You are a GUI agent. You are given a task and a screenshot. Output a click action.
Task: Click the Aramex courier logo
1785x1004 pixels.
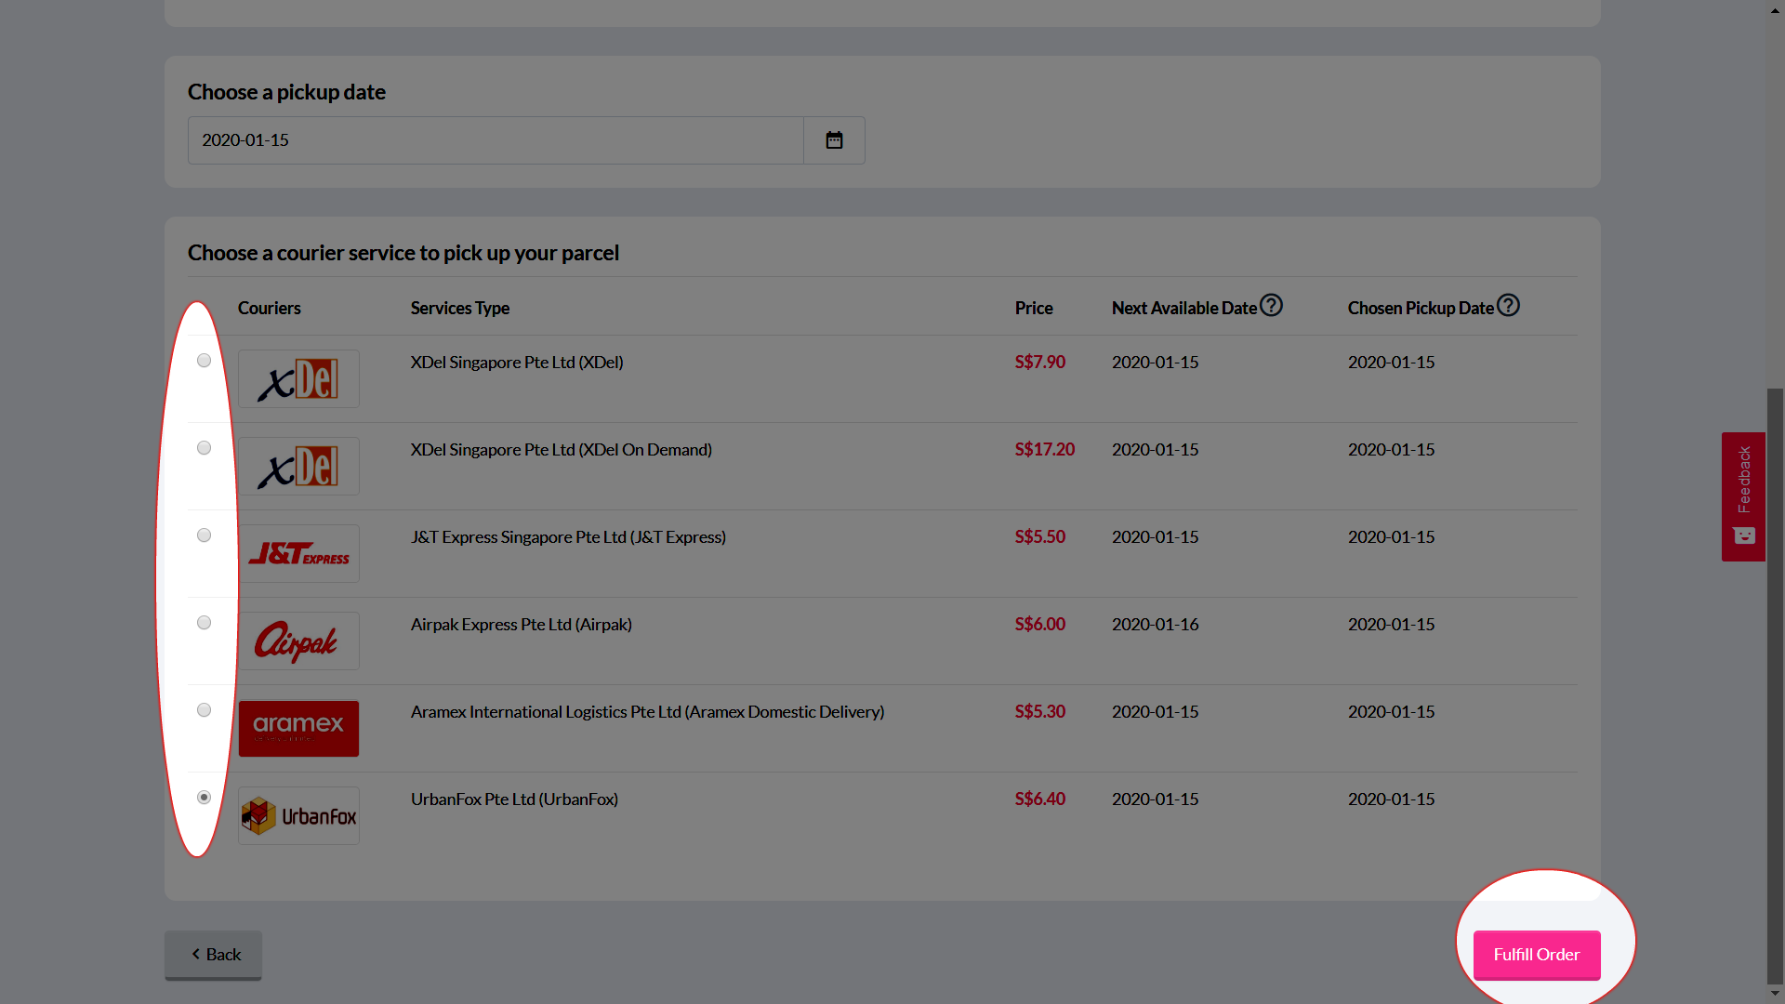298,729
